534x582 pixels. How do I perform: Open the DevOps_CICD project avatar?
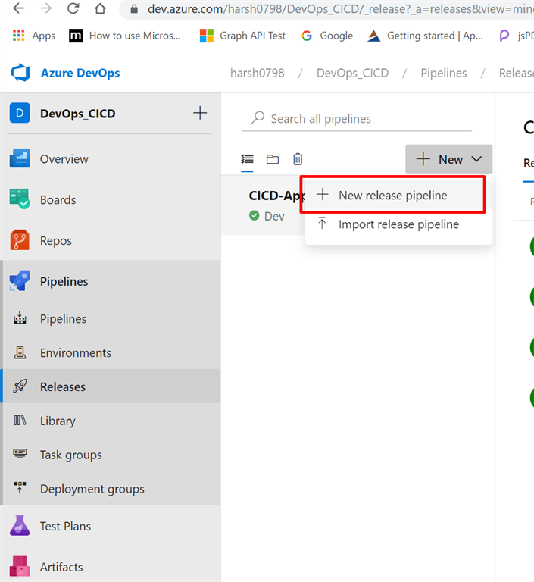[20, 113]
